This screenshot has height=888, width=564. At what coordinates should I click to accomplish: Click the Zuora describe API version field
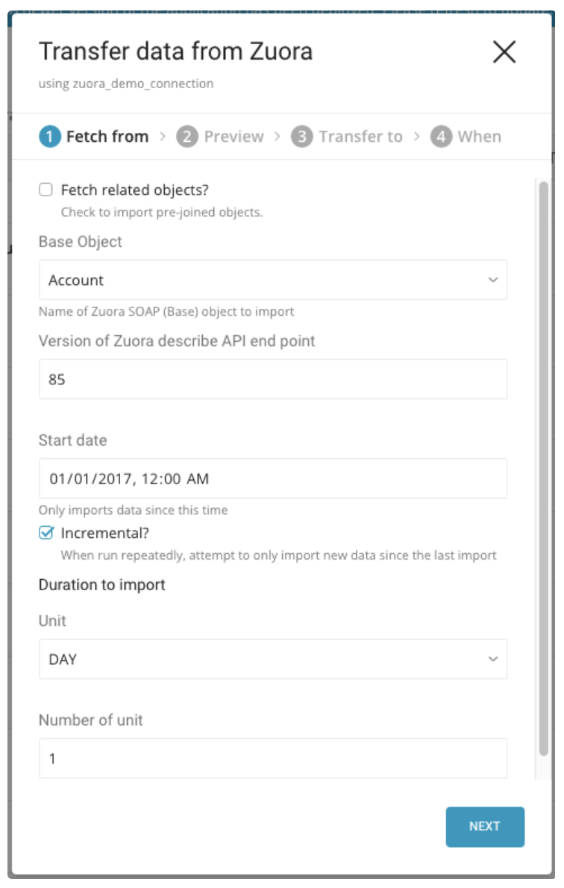click(273, 379)
